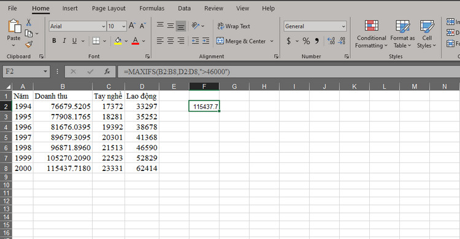Open Underline style dropdown arrow
Viewport: 460px width, 239px height.
[x=83, y=41]
